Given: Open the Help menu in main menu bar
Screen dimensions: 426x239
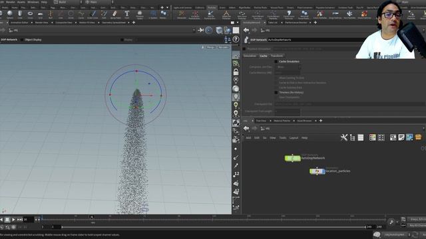Looking at the screenshot, I should [44, 2].
